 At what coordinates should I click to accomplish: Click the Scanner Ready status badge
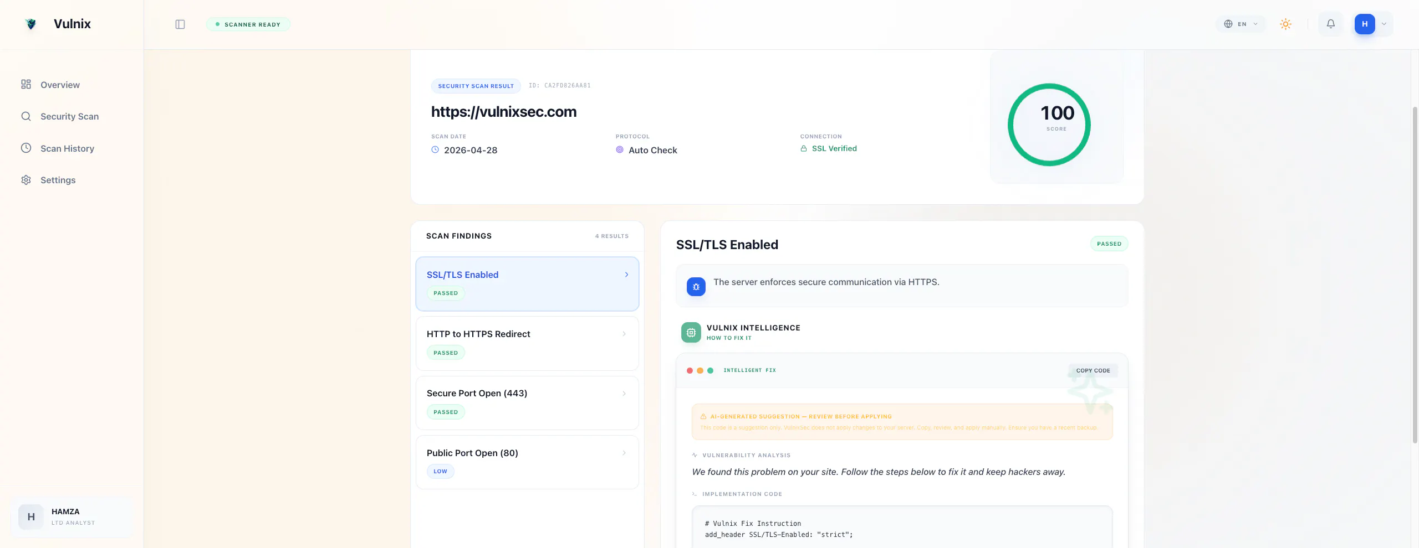(x=248, y=24)
